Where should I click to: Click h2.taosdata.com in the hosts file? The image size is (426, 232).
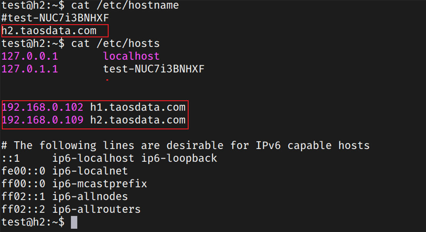tap(138, 120)
